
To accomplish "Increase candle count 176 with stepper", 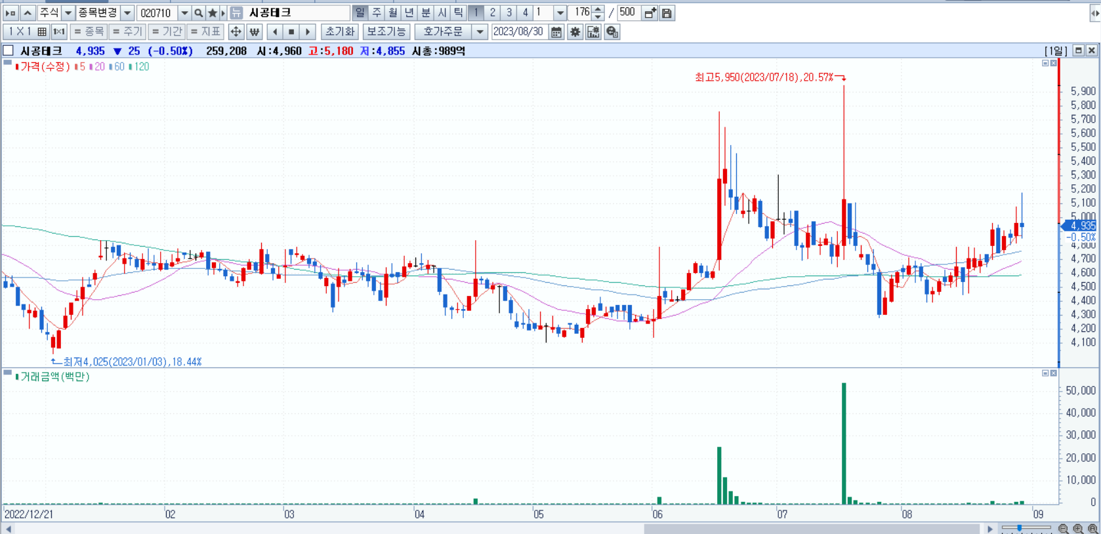I will tap(598, 9).
